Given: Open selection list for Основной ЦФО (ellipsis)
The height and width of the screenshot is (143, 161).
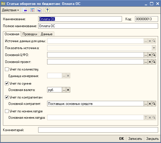Looking at the screenshot, I should (x=146, y=55).
